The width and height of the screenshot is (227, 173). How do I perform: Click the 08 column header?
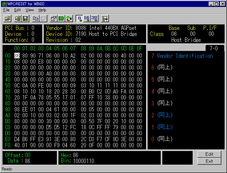coord(84,48)
